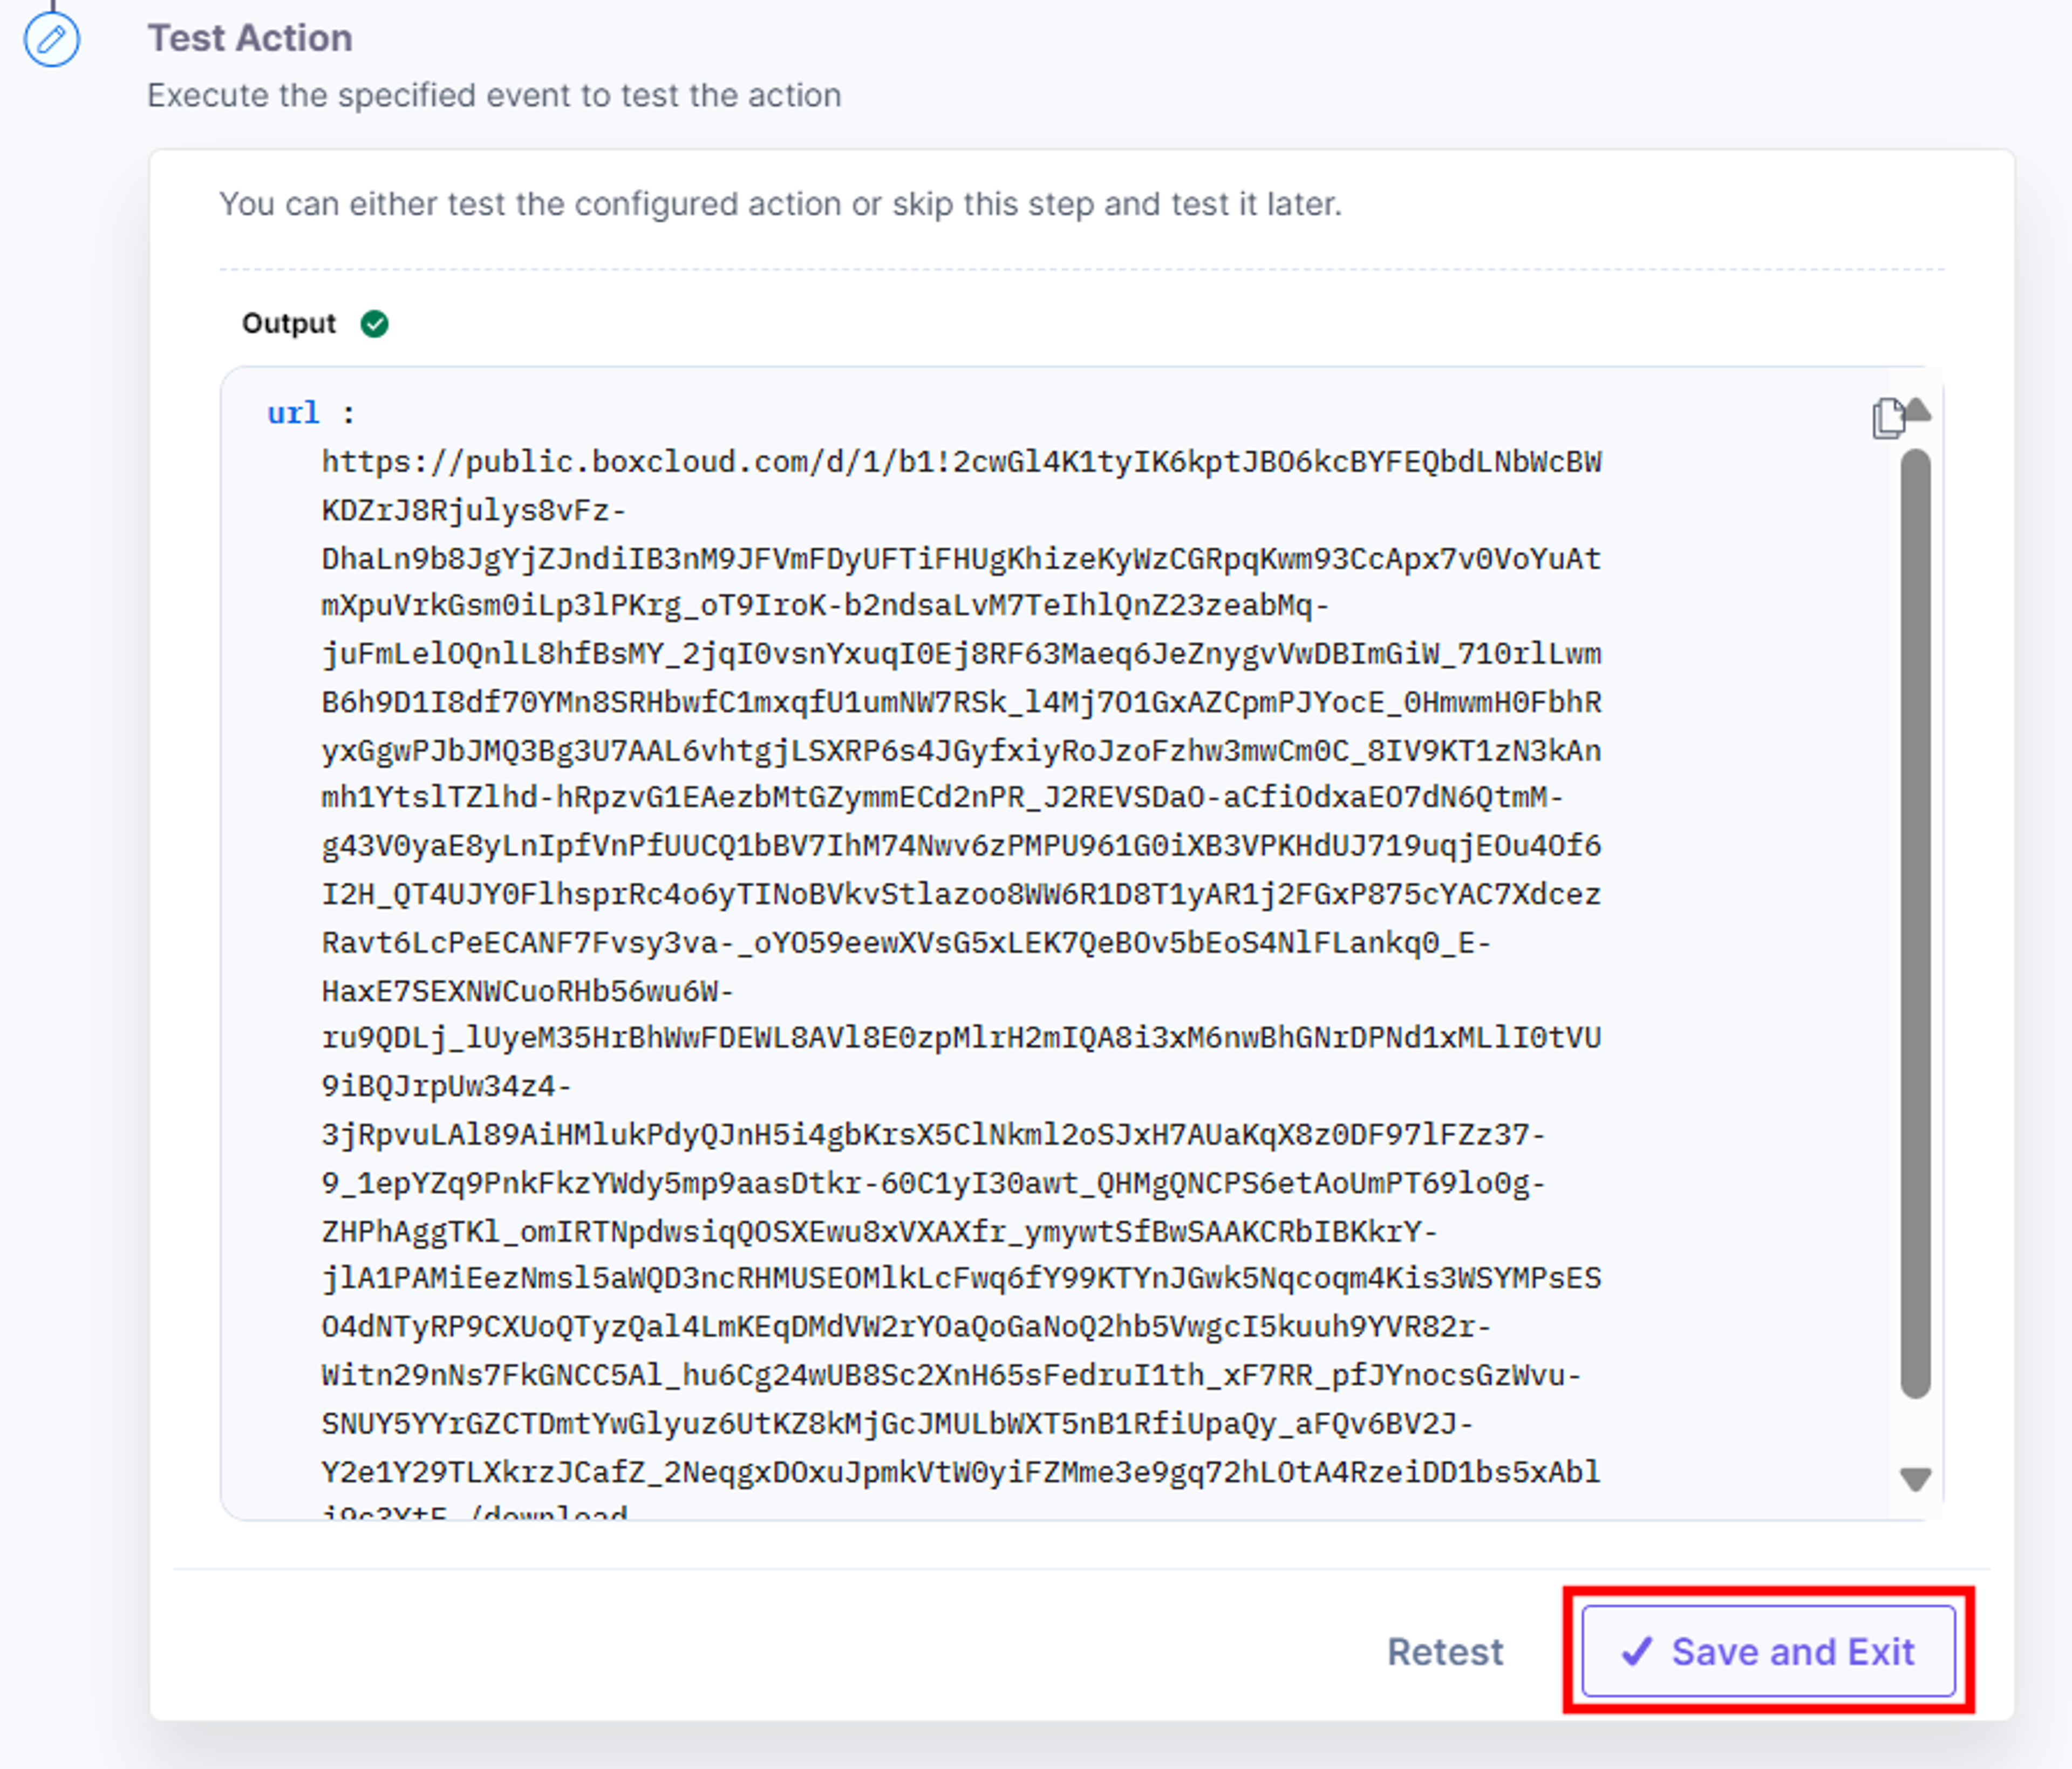Click the line beginning 'DhaLn9b8JgYjZ'
The image size is (2072, 1769).
(x=961, y=558)
